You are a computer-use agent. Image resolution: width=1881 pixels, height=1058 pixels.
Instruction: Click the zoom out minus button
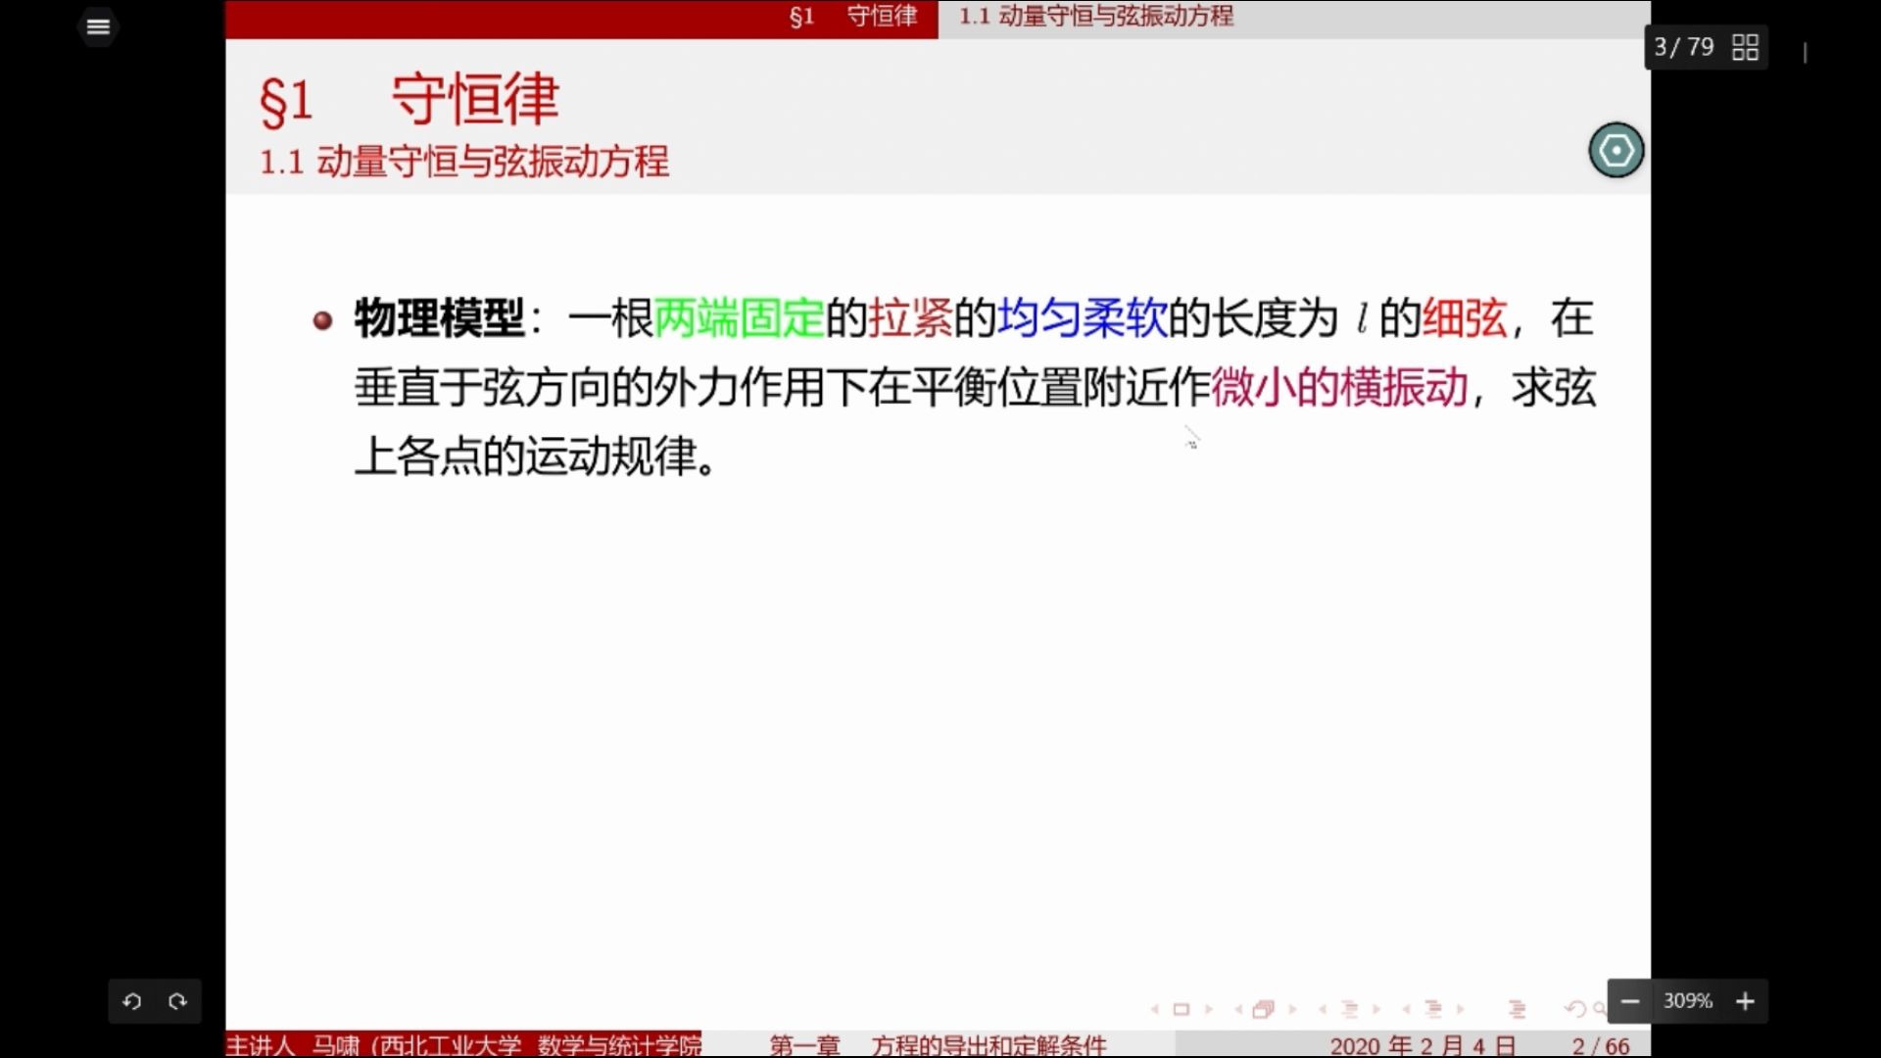(x=1629, y=1001)
